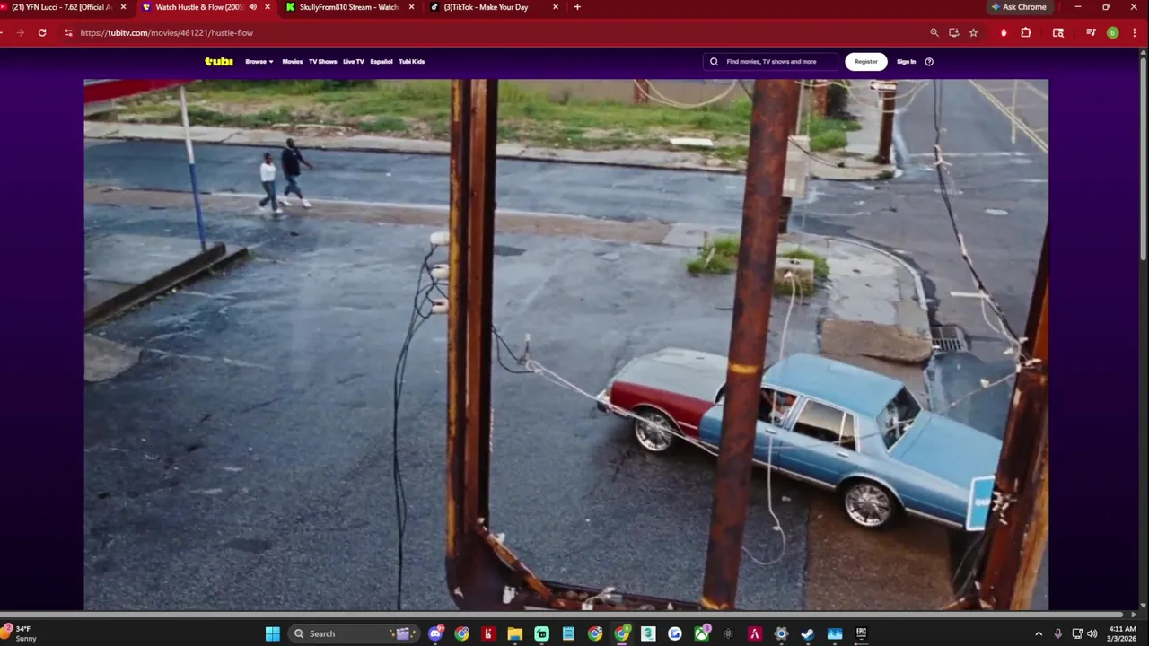Screen dimensions: 1149x646
Task: Go to TV Shows section
Action: coord(322,61)
